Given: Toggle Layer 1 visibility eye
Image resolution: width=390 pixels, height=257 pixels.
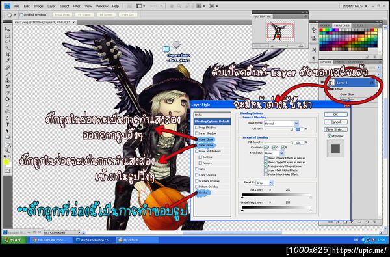Looking at the screenshot, I should 322,83.
